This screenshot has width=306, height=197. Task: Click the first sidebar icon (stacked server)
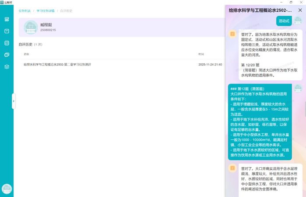7,19
